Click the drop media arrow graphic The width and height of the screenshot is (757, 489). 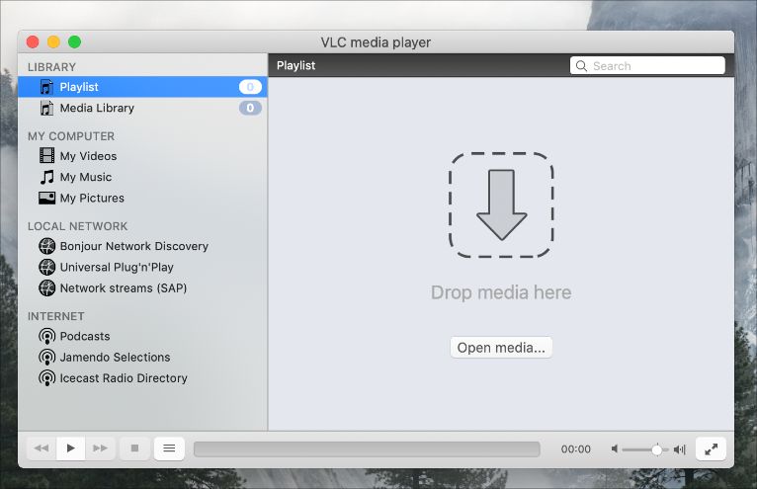tap(501, 205)
